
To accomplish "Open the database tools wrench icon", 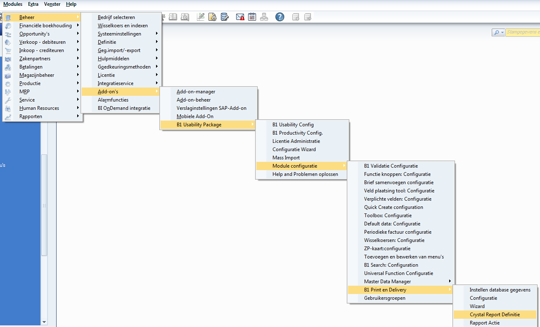I will click(225, 17).
